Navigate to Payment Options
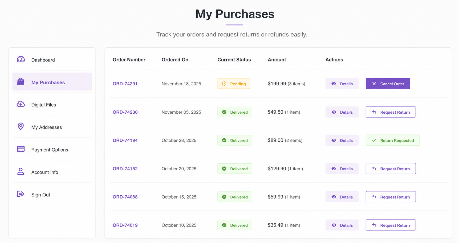This screenshot has width=459, height=243. pos(52,149)
